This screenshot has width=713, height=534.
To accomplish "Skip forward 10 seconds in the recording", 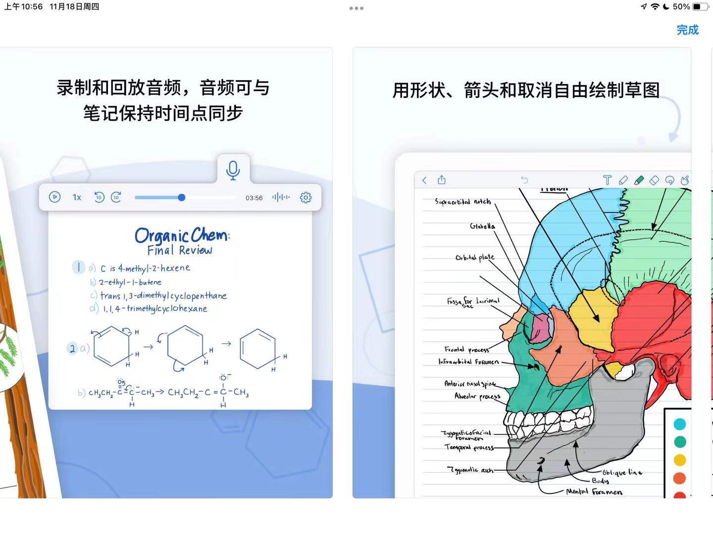I will coord(116,197).
